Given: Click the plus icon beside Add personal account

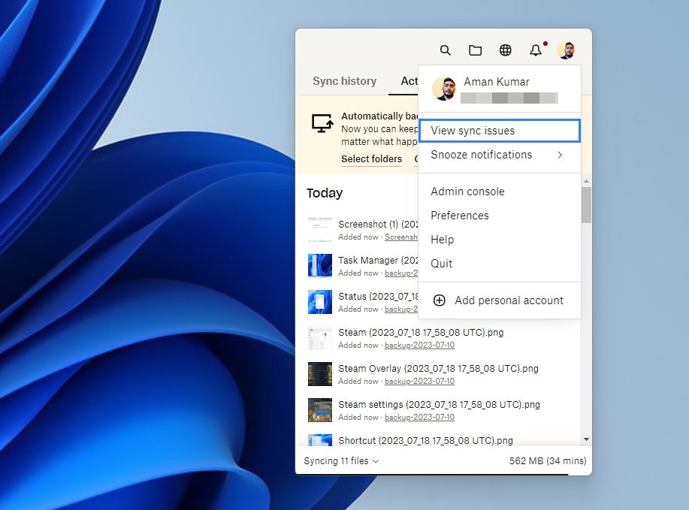Looking at the screenshot, I should click(x=440, y=300).
